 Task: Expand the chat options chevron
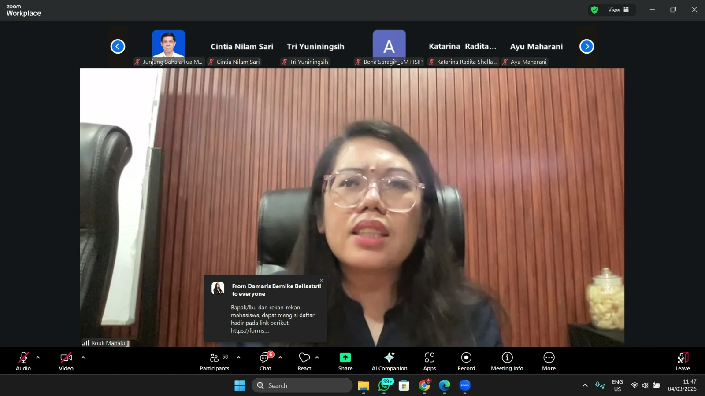pyautogui.click(x=280, y=357)
